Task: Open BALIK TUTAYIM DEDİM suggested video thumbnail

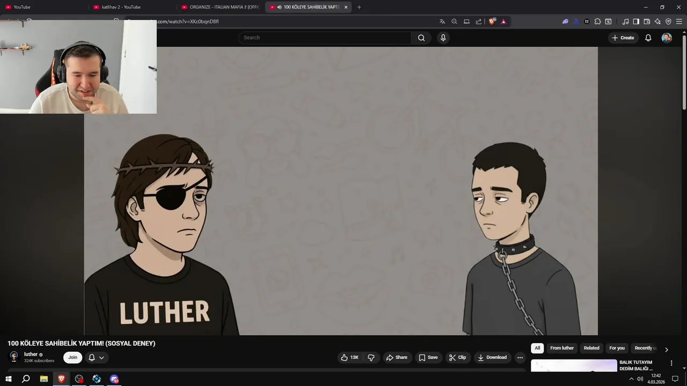Action: 574,365
